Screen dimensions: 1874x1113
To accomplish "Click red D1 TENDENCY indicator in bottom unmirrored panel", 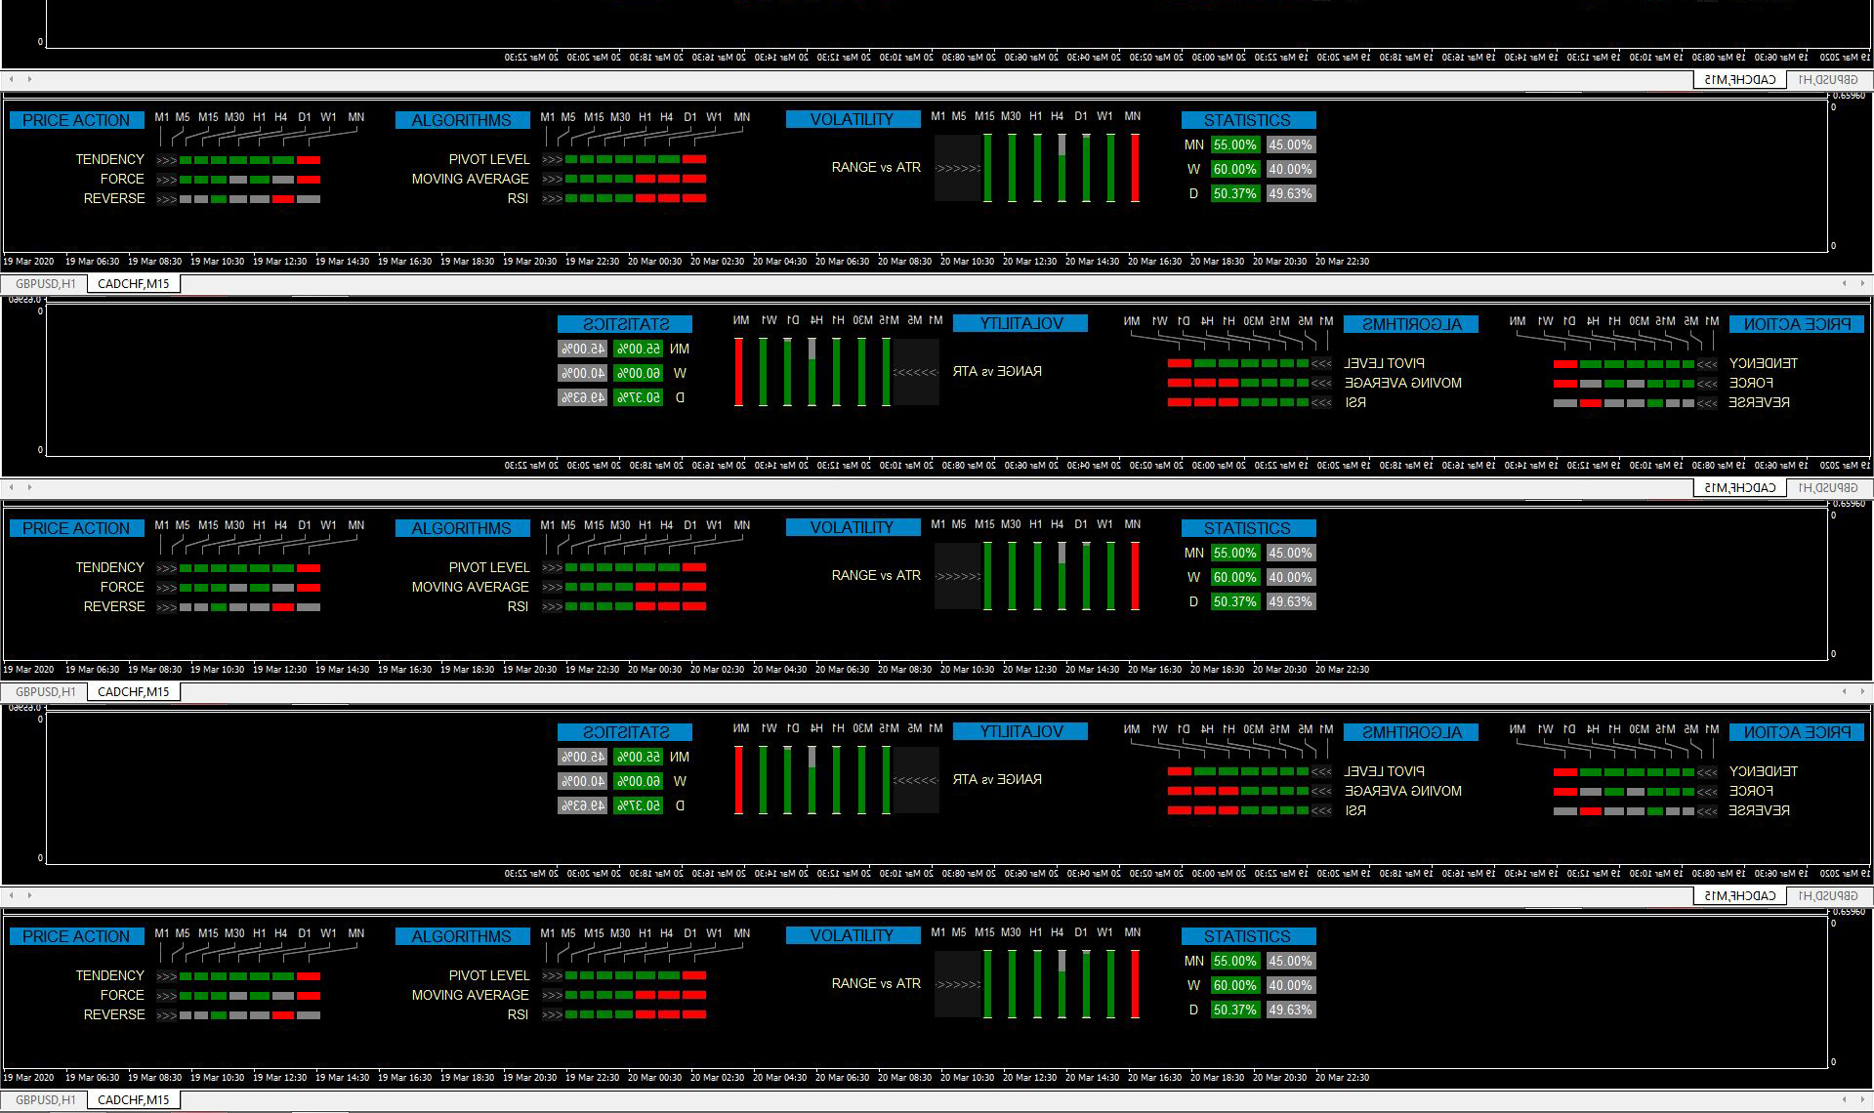I will (x=308, y=976).
